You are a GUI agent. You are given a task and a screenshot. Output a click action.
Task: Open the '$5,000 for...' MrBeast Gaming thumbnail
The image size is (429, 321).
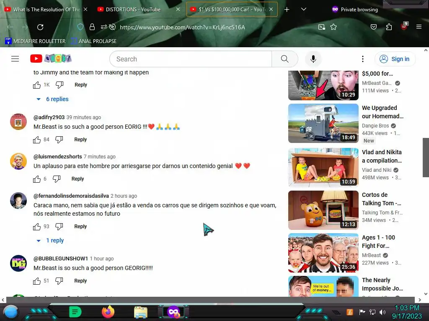[323, 85]
